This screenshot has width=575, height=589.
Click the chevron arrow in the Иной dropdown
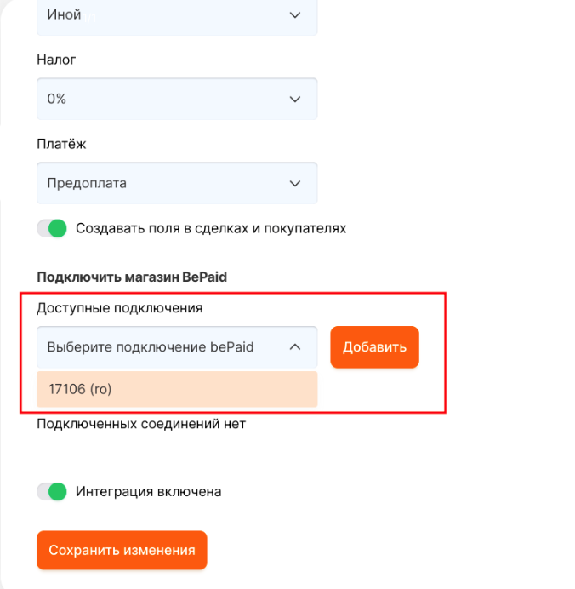pyautogui.click(x=295, y=15)
